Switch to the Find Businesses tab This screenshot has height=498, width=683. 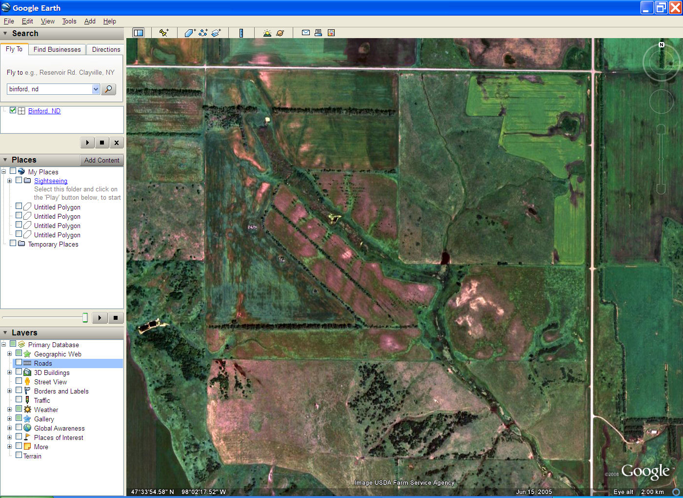[x=57, y=49]
